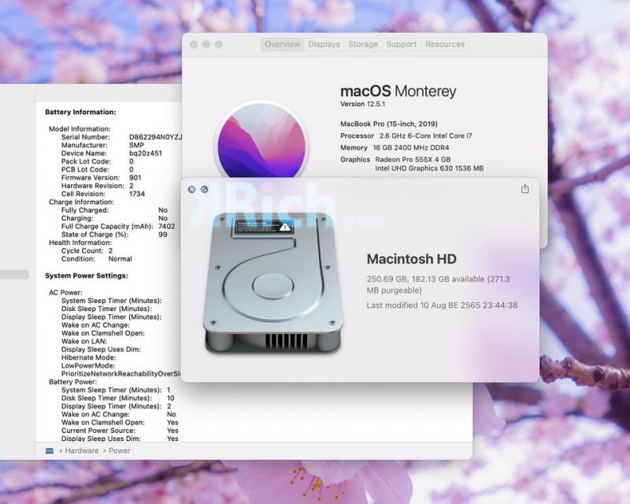Close the Macintosh HD Quick Look panel
The height and width of the screenshot is (504, 630).
click(x=191, y=189)
